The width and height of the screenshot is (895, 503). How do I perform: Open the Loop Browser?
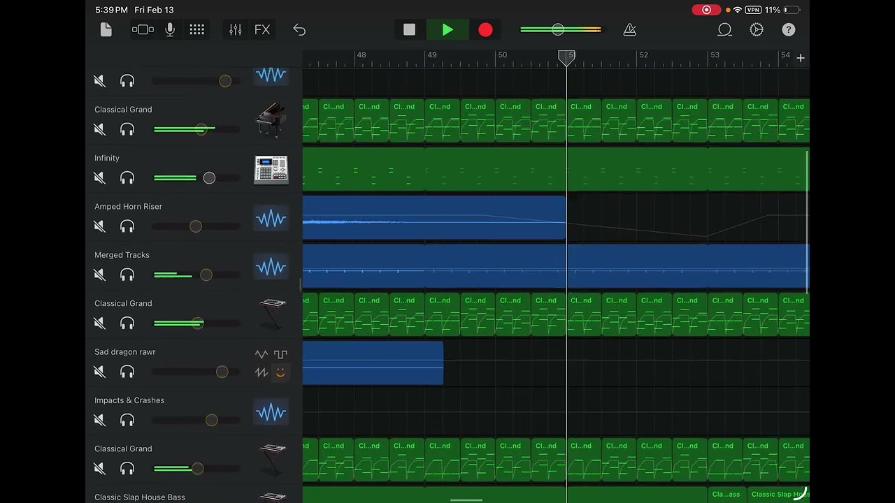[x=724, y=29]
